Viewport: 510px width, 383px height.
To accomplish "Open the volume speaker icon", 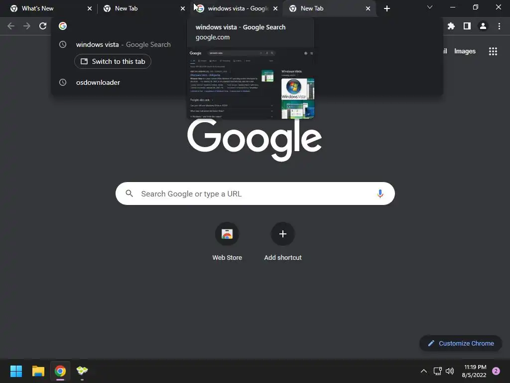I will click(x=450, y=371).
